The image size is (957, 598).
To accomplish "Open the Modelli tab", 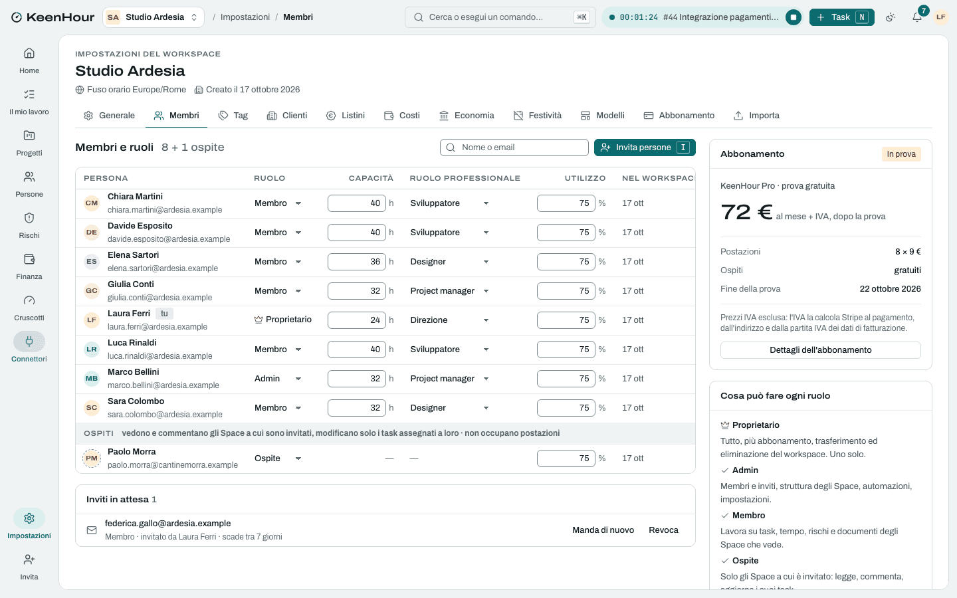I will point(603,116).
